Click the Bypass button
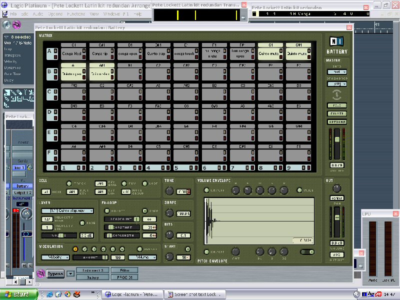400x300 pixels. tap(55, 273)
